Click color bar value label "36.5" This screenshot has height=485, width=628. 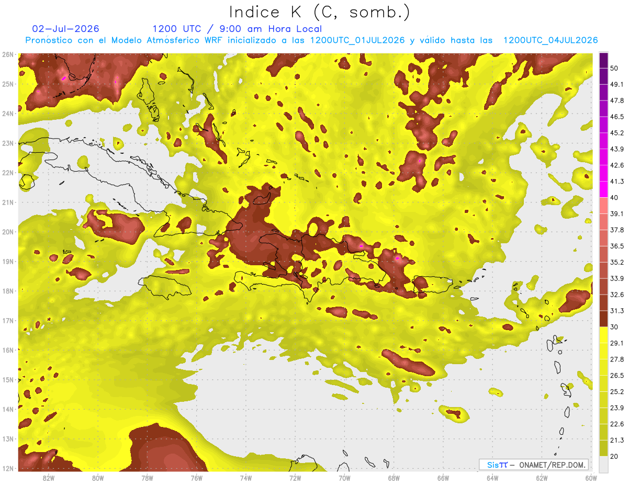click(617, 246)
